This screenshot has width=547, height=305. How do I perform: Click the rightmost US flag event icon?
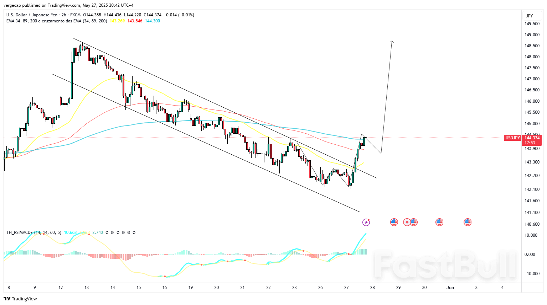coord(468,222)
